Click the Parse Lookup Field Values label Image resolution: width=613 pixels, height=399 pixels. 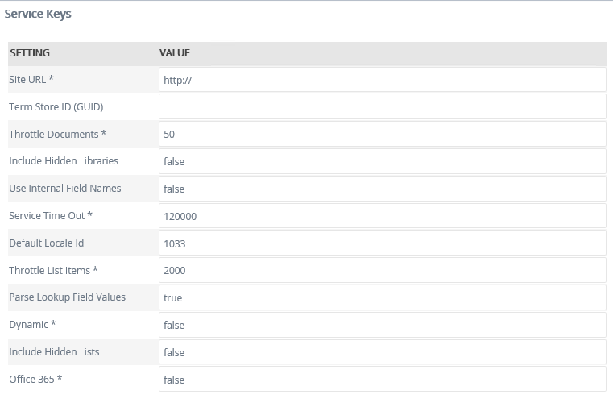coord(67,297)
